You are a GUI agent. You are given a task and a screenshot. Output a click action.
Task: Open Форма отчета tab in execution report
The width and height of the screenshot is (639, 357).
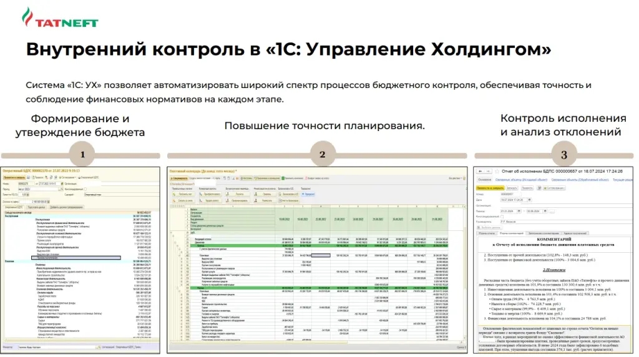click(x=487, y=233)
